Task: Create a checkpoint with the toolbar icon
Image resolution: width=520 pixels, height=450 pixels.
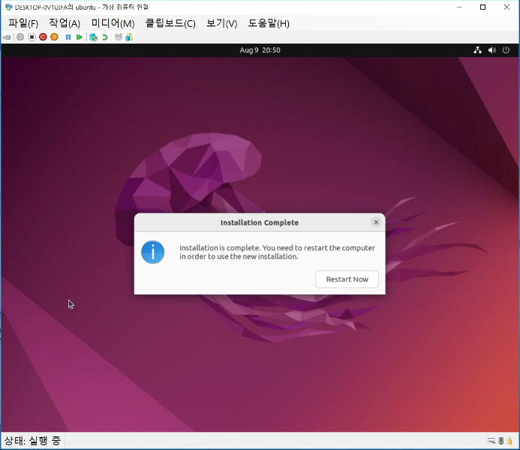Action: click(x=93, y=38)
